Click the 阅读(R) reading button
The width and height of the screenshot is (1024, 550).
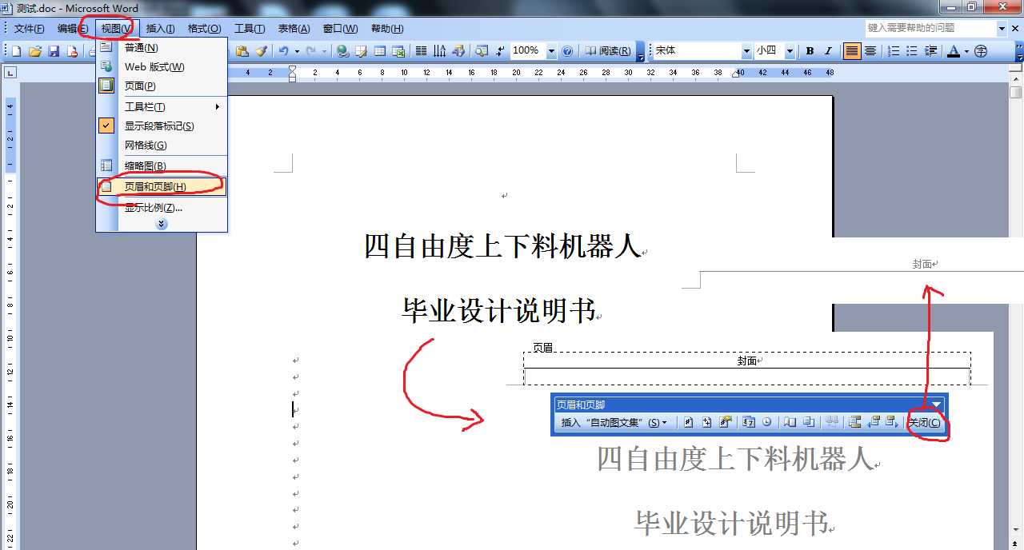pos(607,51)
